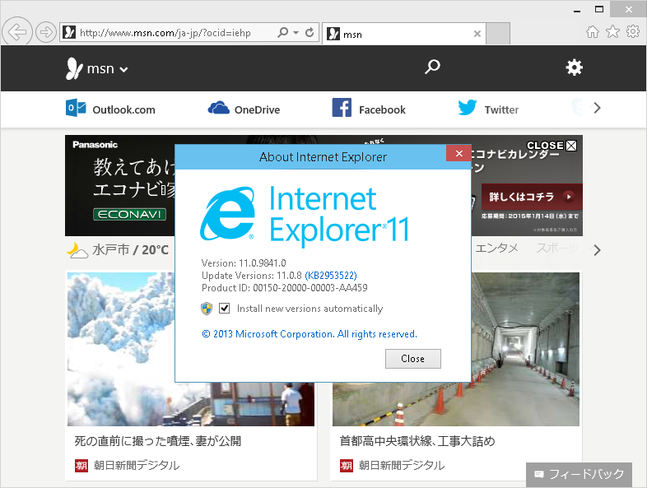This screenshot has height=488, width=647.
Task: Select the エンタメ category tab
Action: click(497, 248)
